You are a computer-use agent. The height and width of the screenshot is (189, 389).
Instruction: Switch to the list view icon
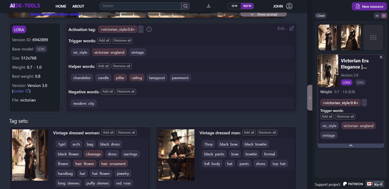377,16
